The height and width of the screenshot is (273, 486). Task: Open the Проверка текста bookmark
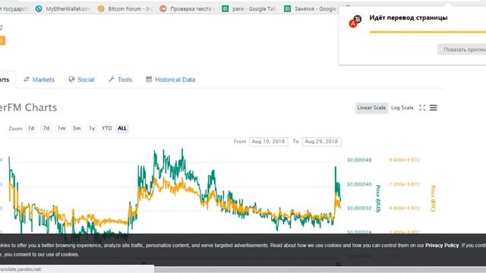click(x=187, y=9)
